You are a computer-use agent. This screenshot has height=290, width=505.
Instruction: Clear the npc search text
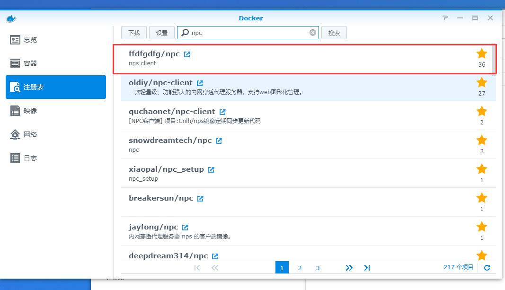(313, 33)
